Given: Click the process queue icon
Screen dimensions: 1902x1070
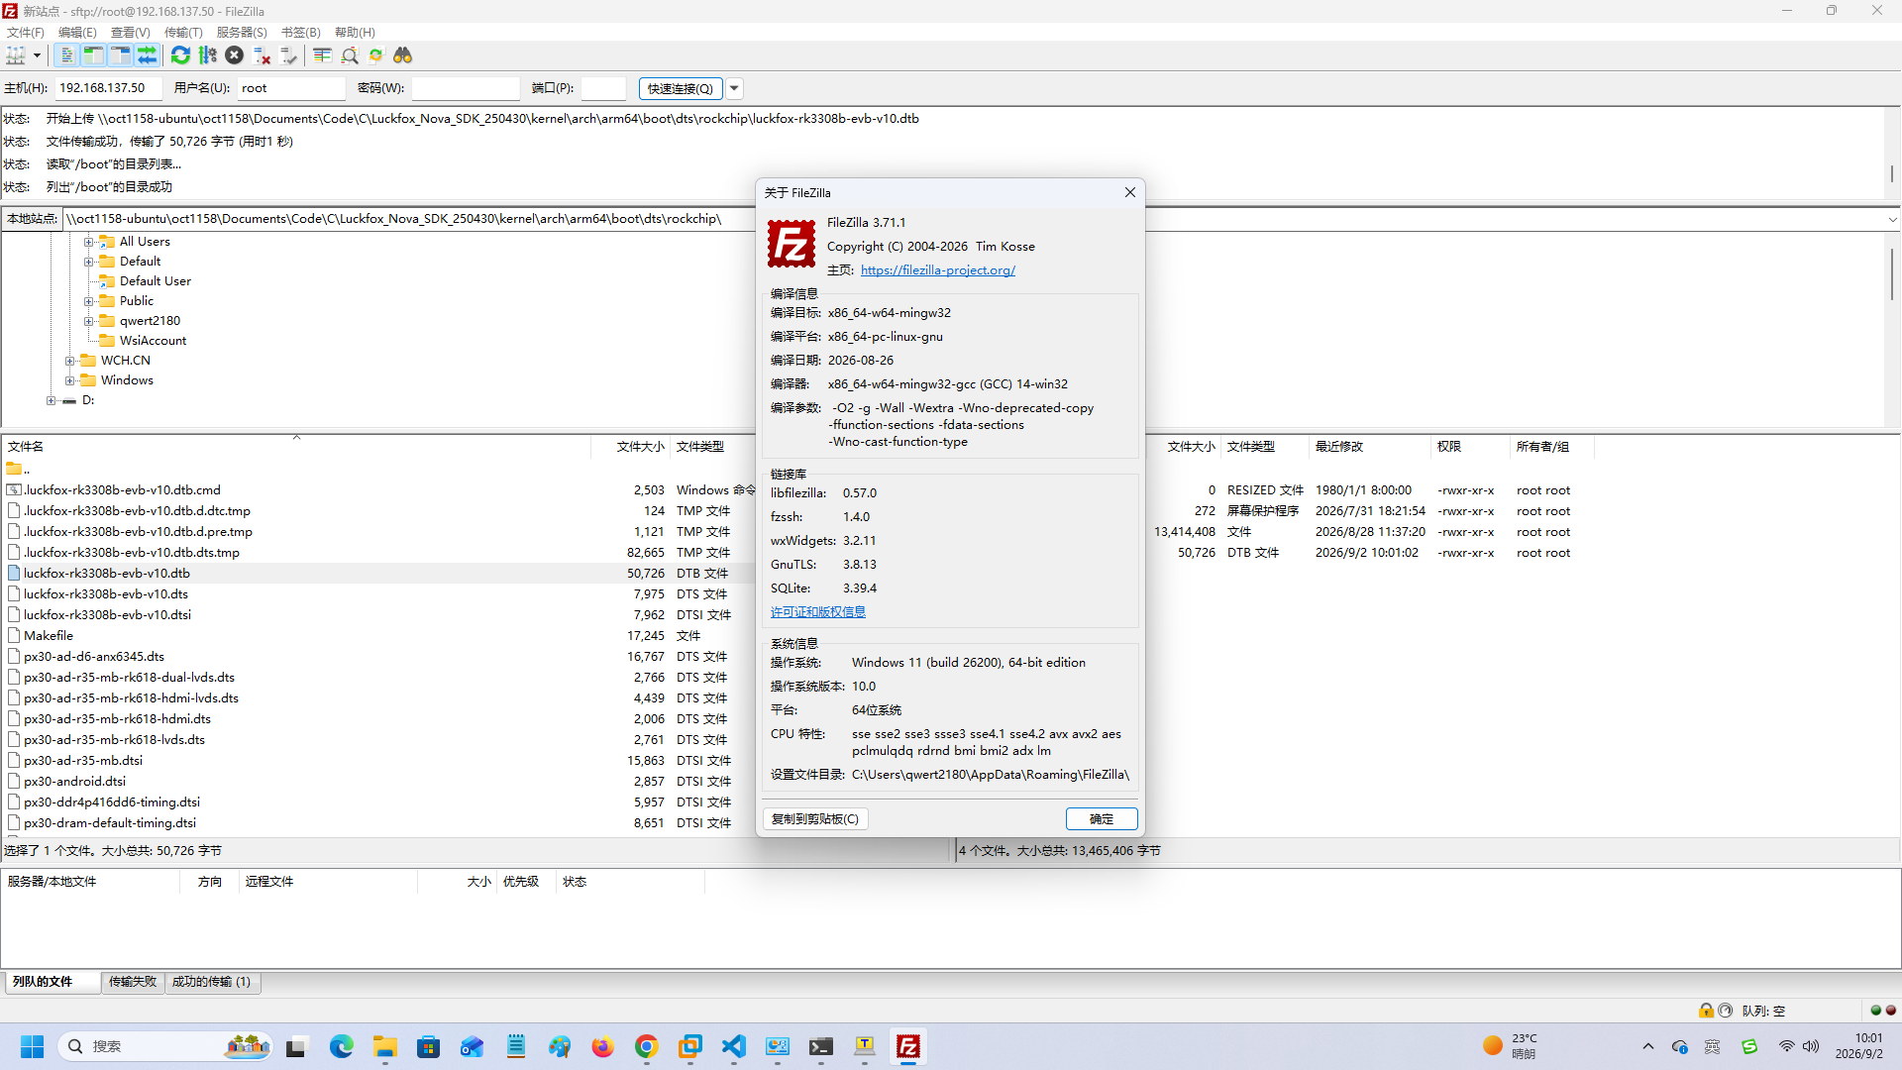Looking at the screenshot, I should (x=207, y=55).
